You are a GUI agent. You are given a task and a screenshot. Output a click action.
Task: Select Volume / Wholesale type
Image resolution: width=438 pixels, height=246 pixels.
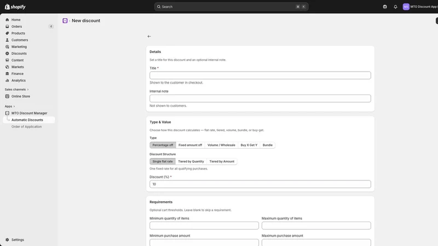tap(221, 145)
